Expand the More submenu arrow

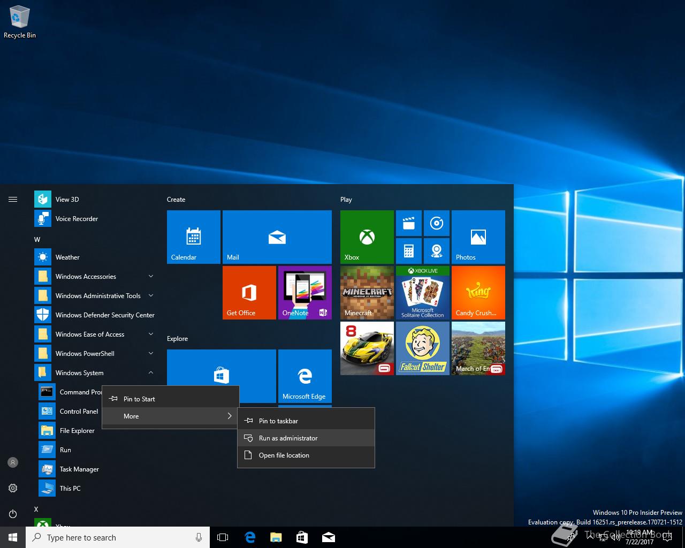click(x=230, y=416)
